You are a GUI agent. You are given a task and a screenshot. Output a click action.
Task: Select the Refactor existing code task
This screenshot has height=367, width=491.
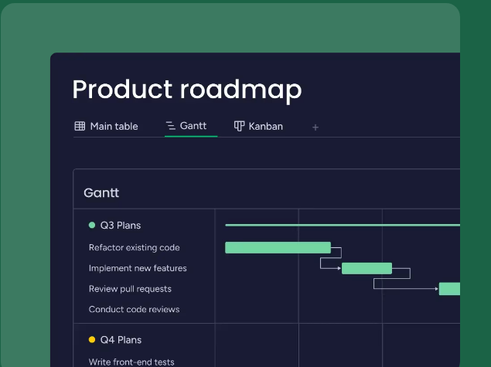(135, 248)
